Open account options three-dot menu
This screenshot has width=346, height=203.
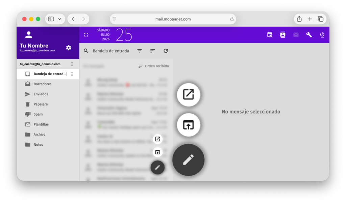tap(72, 64)
